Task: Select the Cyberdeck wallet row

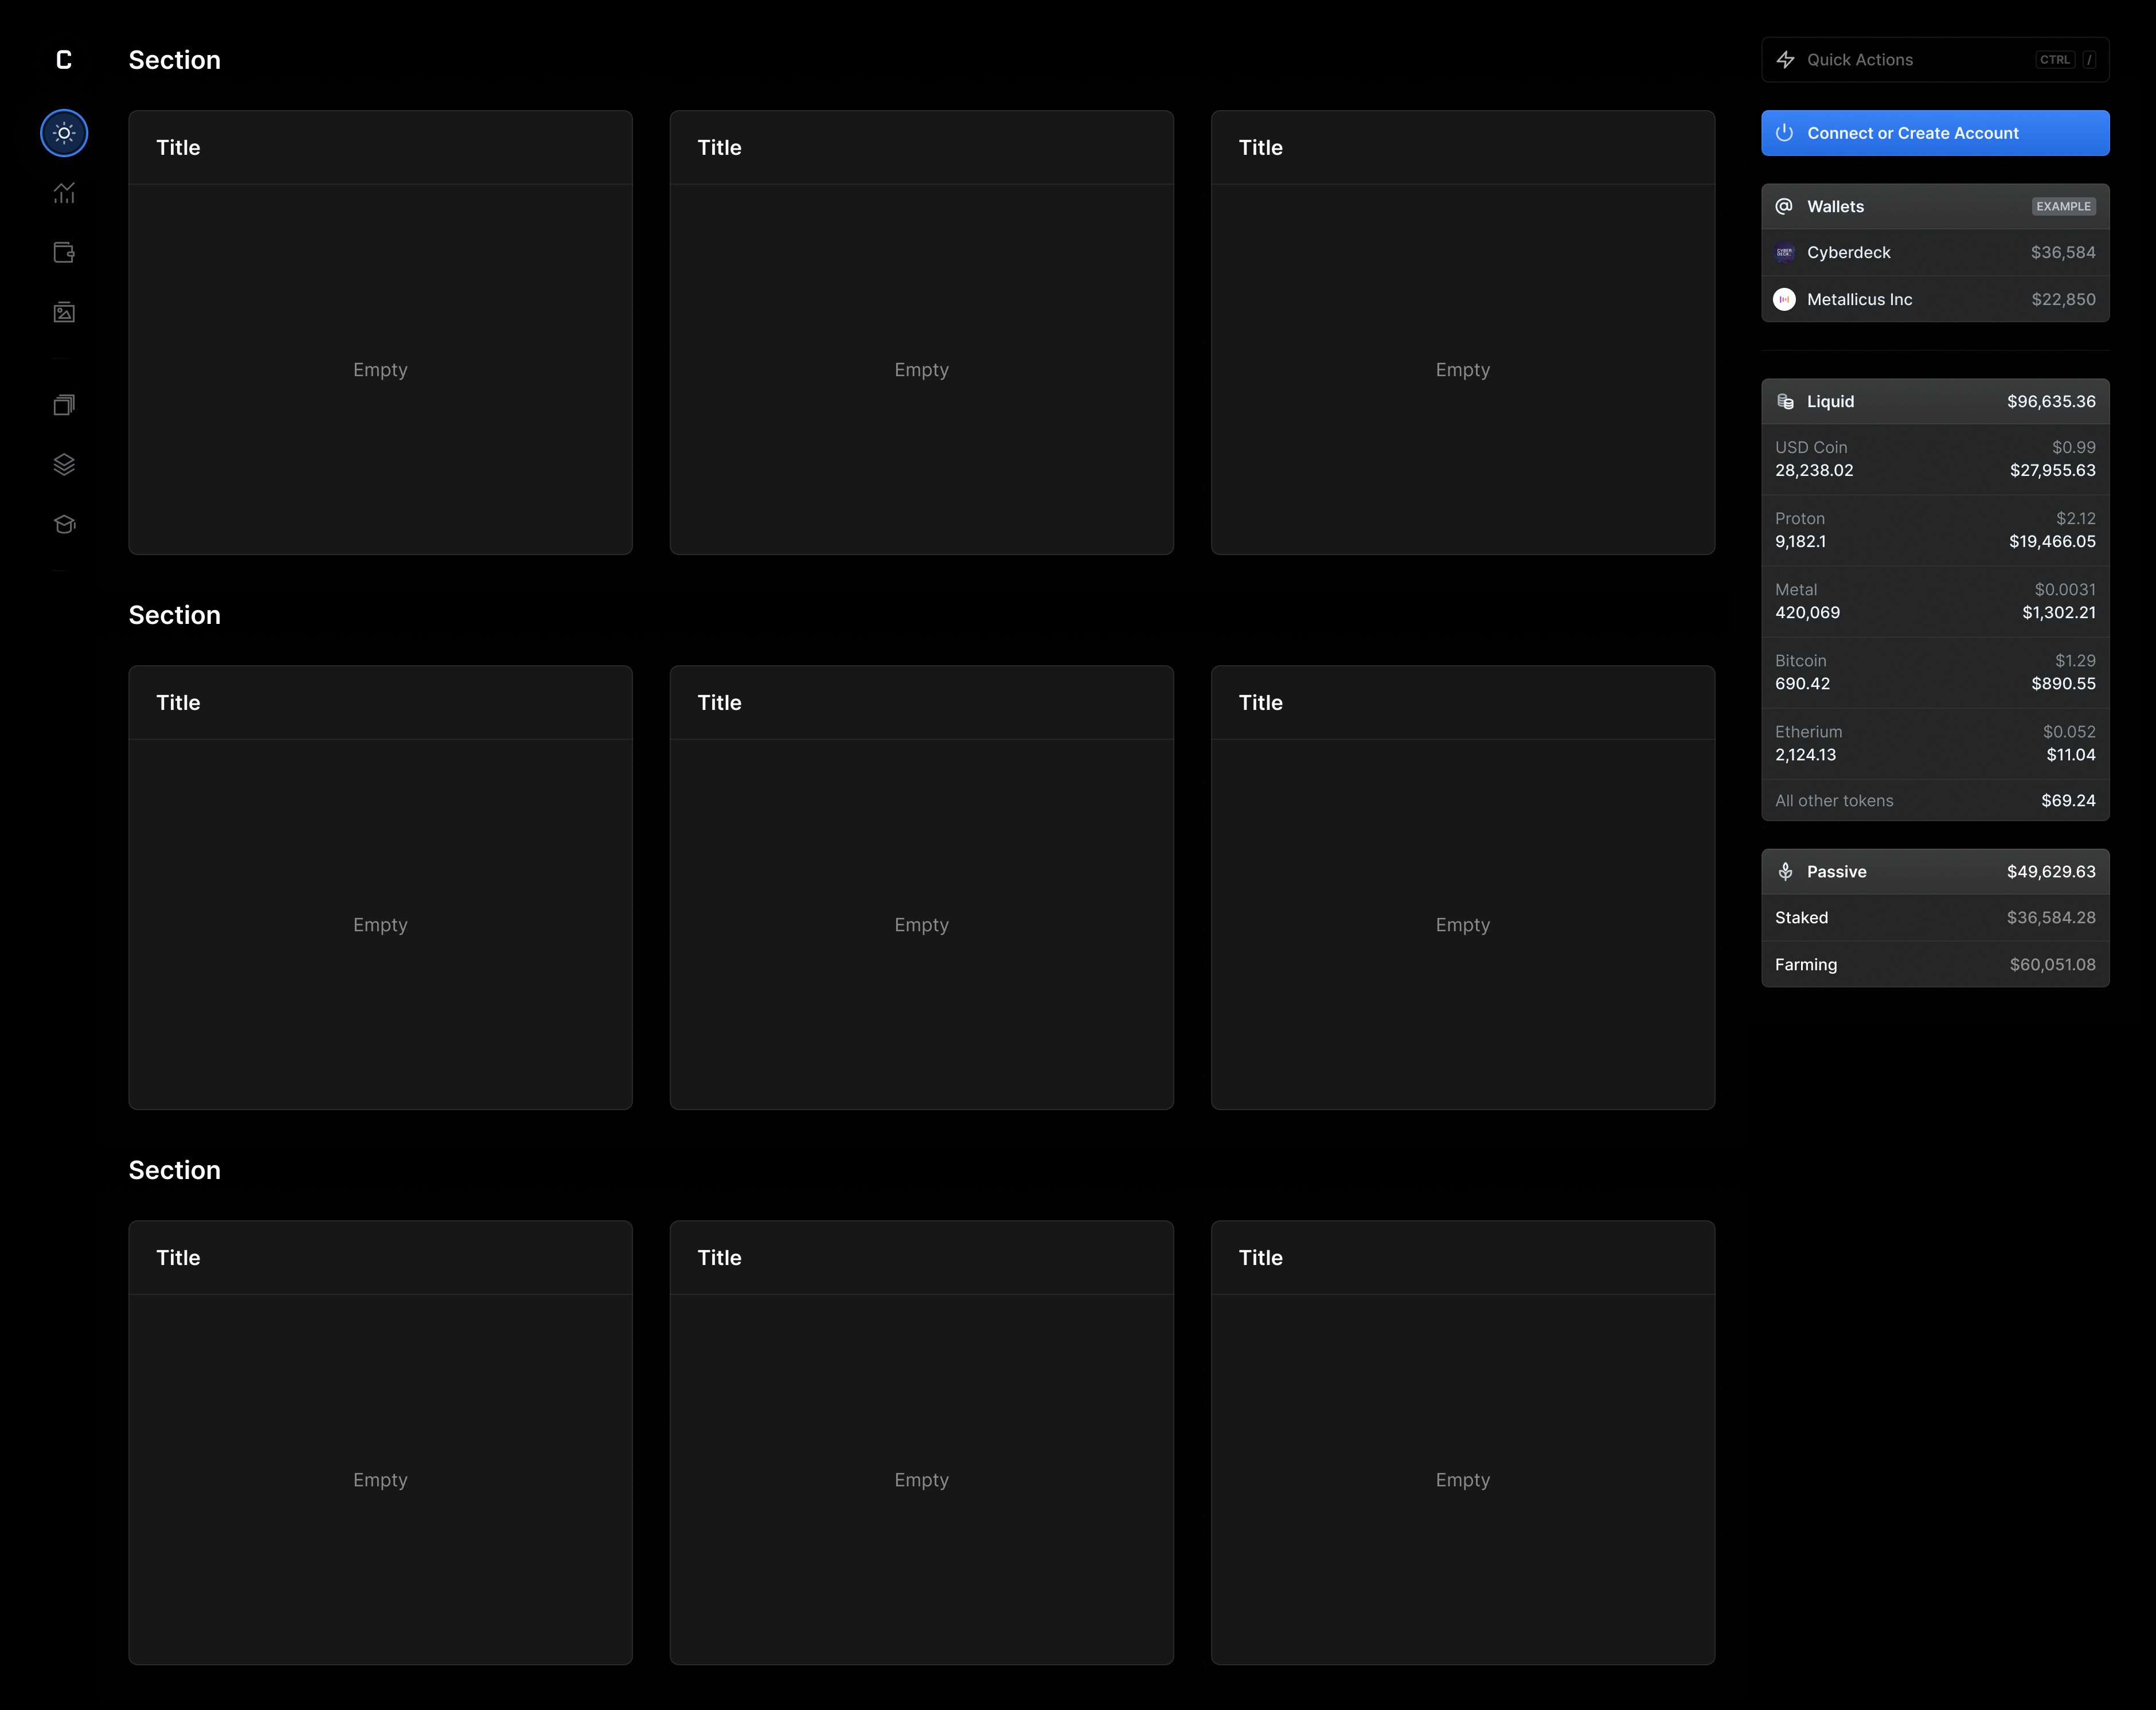Action: coord(1935,253)
